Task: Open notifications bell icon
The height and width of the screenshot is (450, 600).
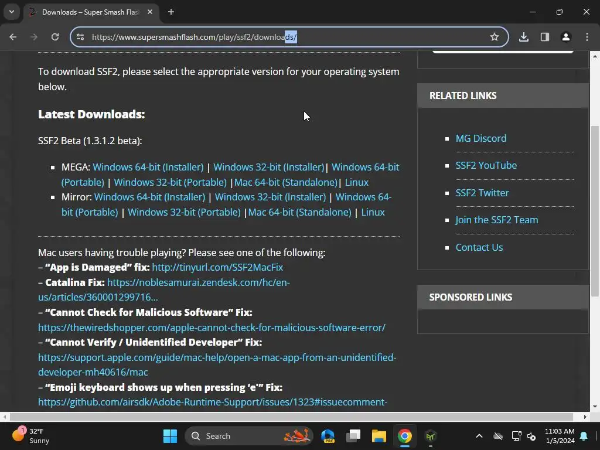Action: click(x=584, y=436)
